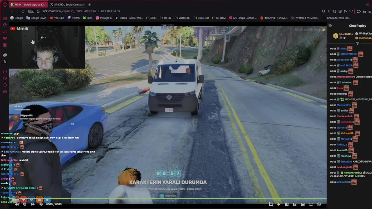This screenshot has width=372, height=209.
Task: Toggle theater mode on the player
Action: [x=303, y=204]
